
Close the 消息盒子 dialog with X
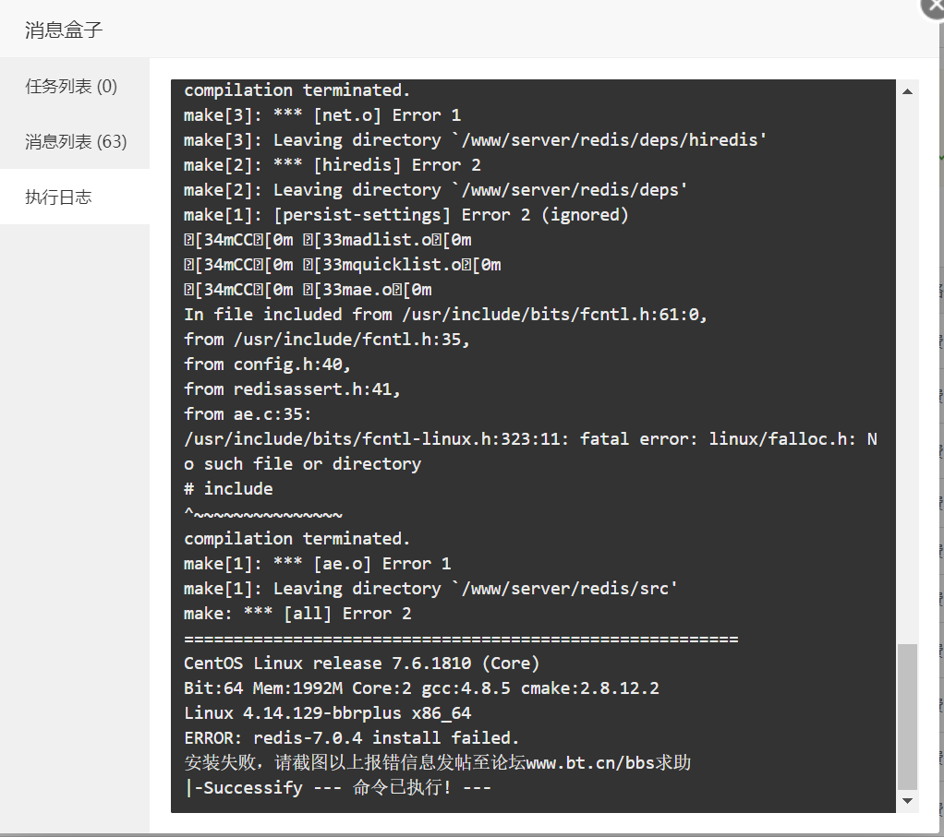coord(934,7)
